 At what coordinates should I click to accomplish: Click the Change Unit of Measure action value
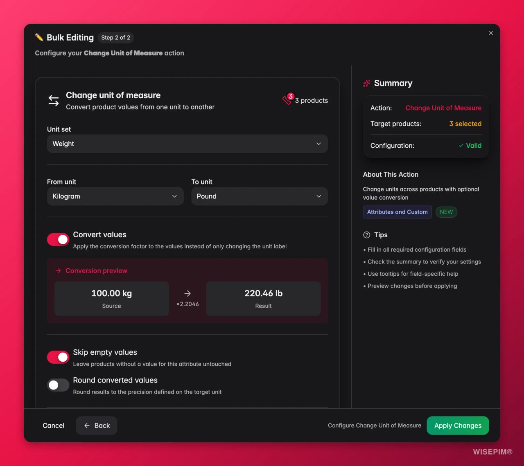click(x=443, y=108)
